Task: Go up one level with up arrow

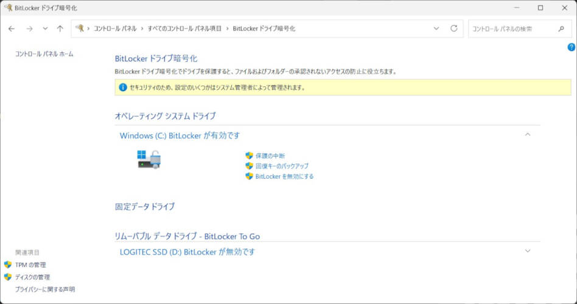Action: pos(60,29)
